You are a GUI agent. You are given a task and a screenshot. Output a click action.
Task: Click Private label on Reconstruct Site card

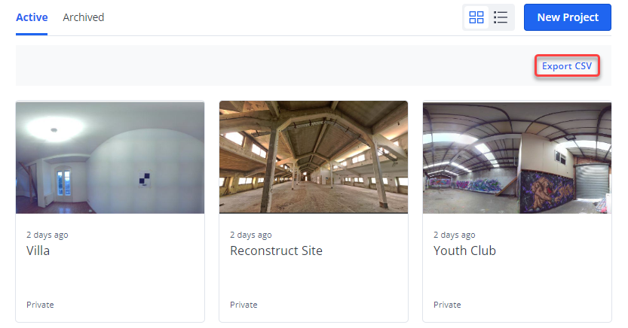pyautogui.click(x=244, y=305)
